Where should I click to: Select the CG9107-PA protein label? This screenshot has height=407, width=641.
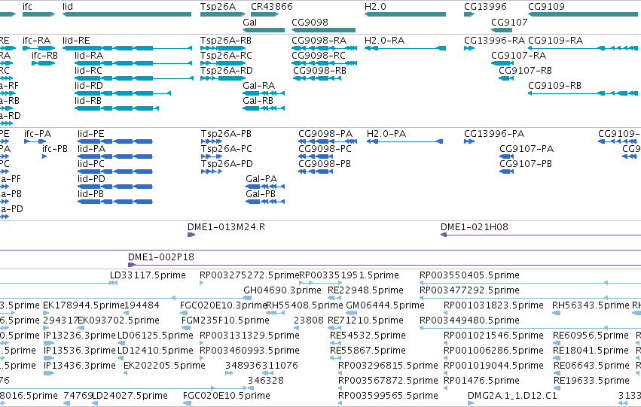click(527, 149)
